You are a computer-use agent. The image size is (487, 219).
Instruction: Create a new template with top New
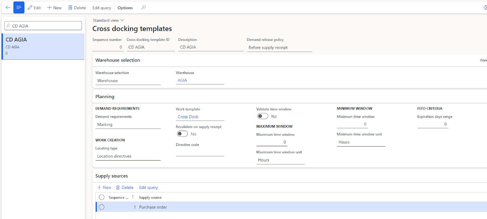click(54, 8)
